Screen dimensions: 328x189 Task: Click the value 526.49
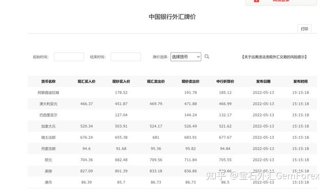191,127
